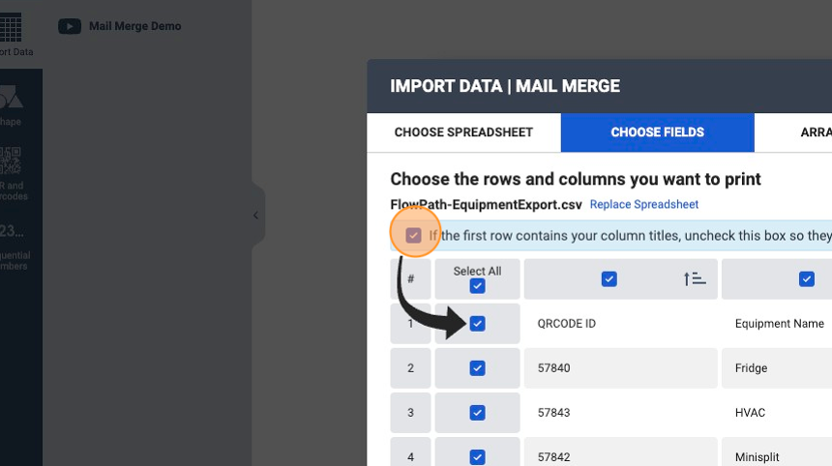Toggle row 3 checkbox for 57843
This screenshot has width=832, height=466.
(x=478, y=413)
